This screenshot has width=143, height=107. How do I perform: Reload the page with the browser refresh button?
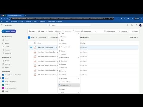(7, 18)
